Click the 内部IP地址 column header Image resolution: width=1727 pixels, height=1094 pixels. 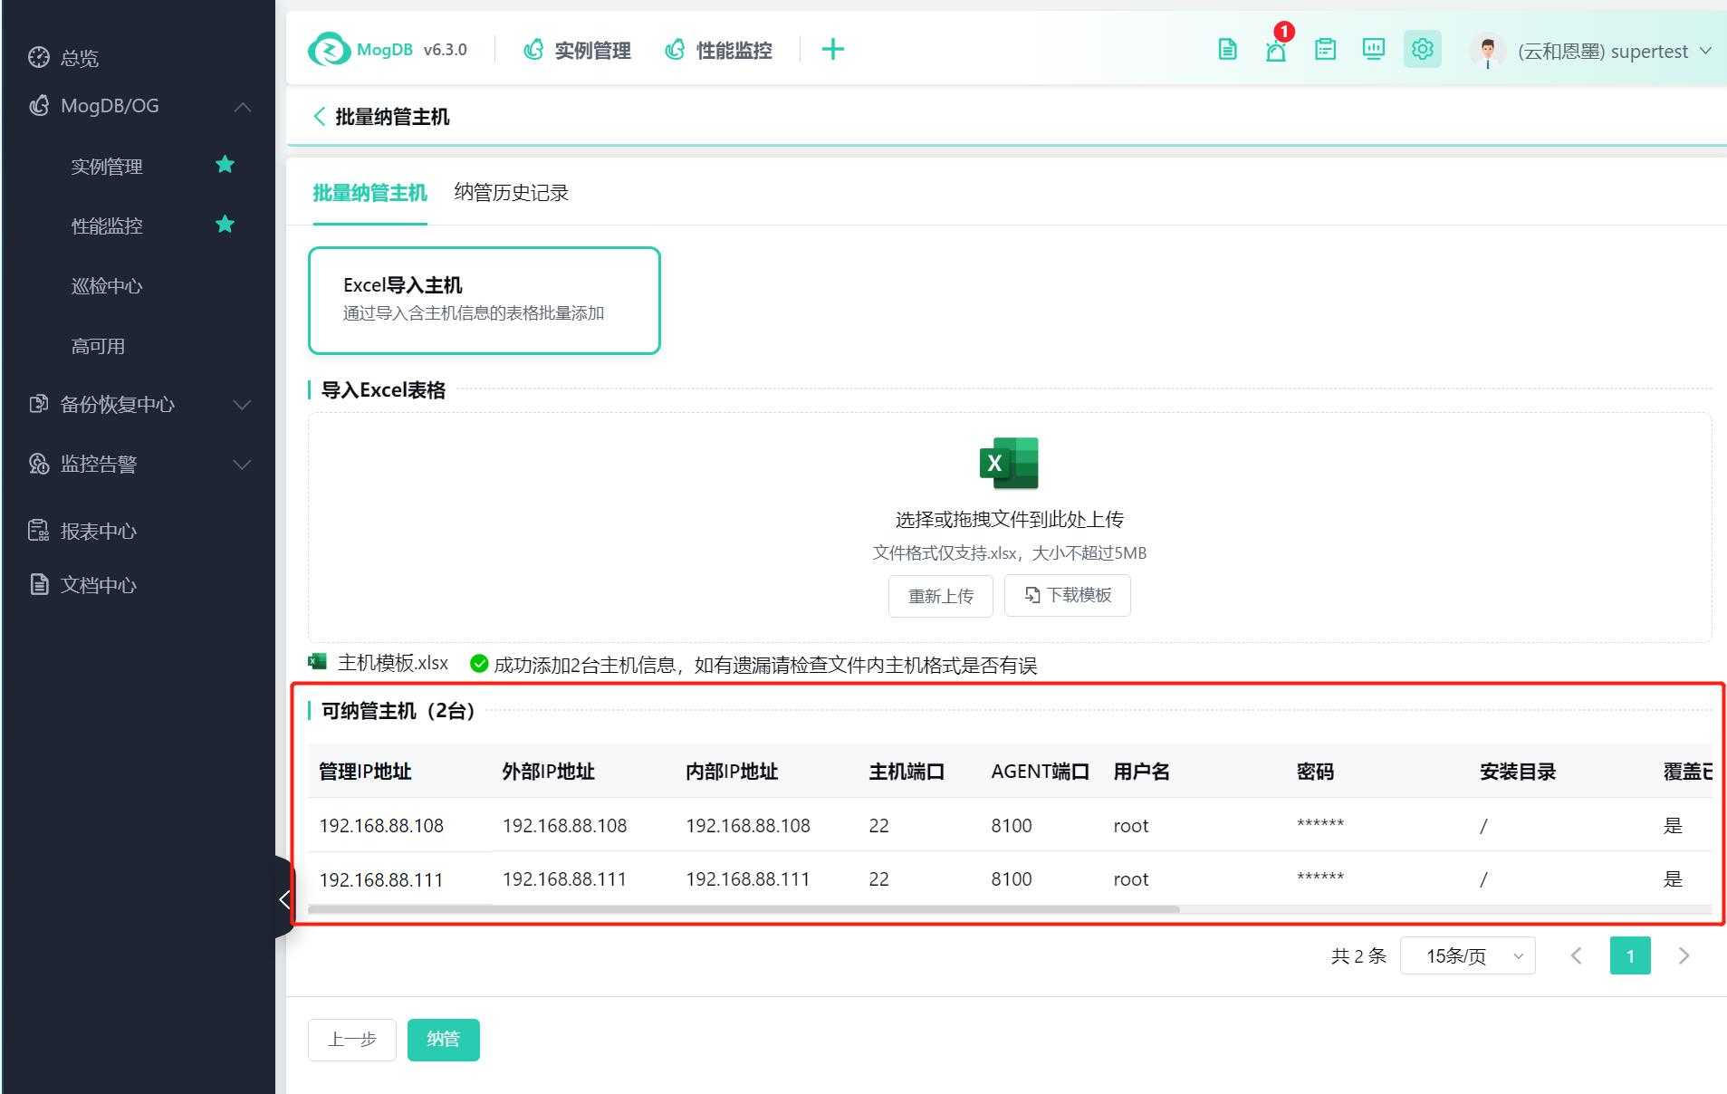(x=732, y=772)
